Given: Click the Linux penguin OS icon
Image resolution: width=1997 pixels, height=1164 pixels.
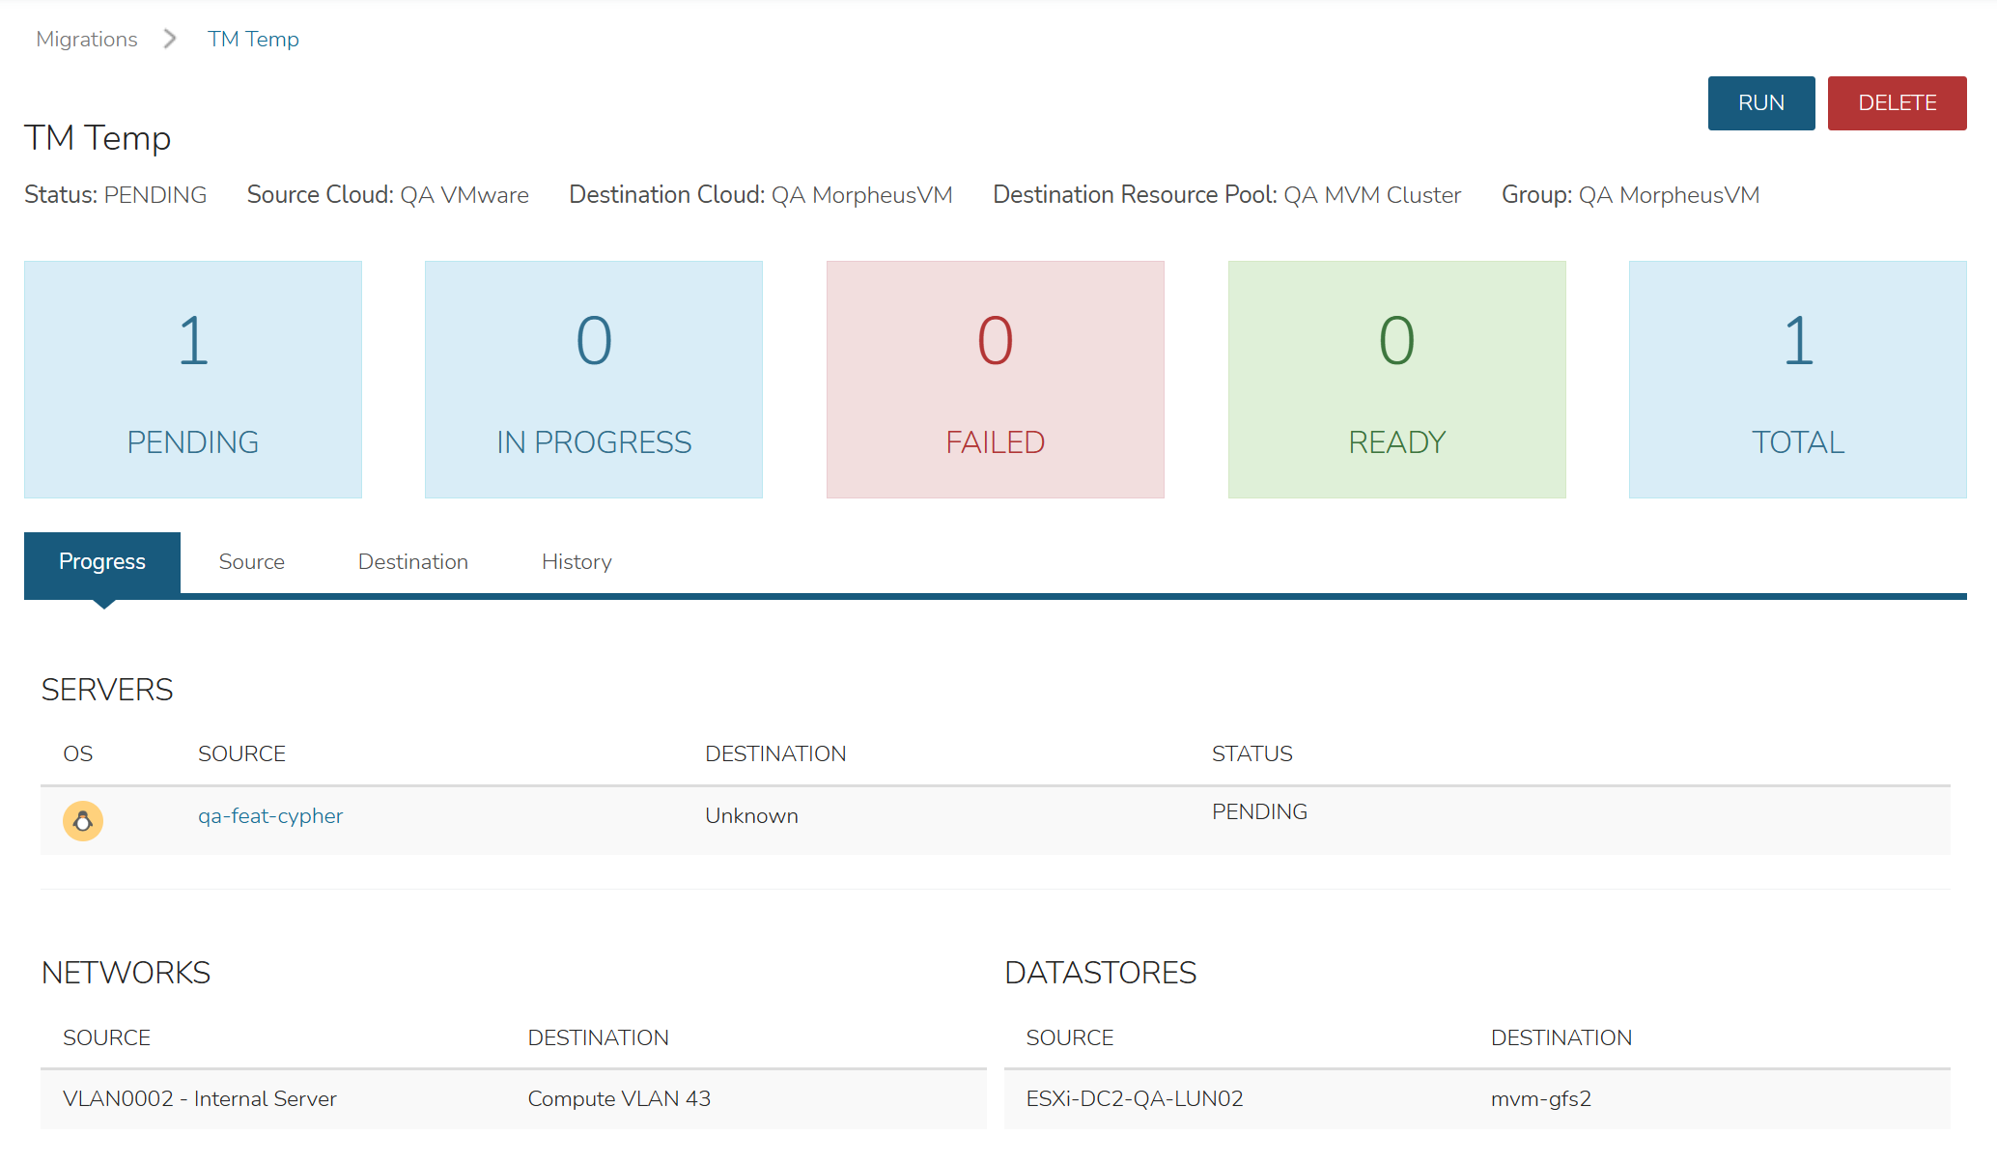Looking at the screenshot, I should 83,821.
